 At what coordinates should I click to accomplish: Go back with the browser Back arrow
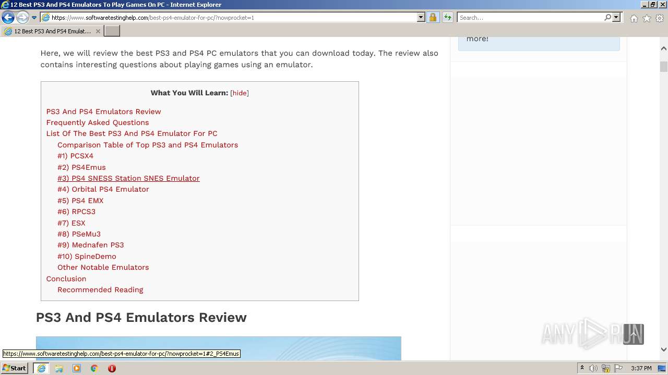[x=8, y=18]
